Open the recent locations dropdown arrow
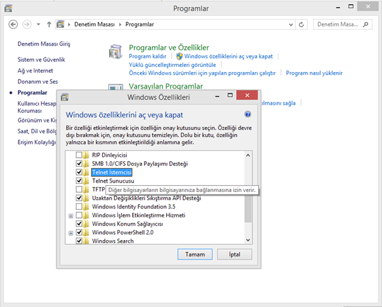Screen dimensions: 382x307 tap(39, 25)
